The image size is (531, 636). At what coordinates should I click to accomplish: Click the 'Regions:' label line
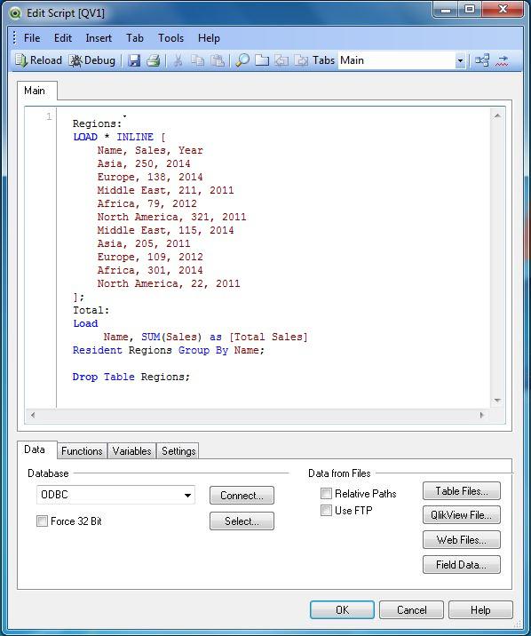(98, 123)
